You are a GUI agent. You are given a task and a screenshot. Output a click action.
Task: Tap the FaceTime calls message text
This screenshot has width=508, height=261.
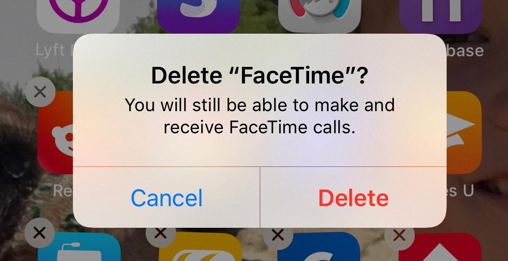[260, 117]
